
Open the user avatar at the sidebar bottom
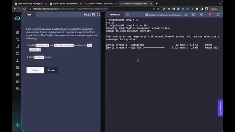pos(17,125)
